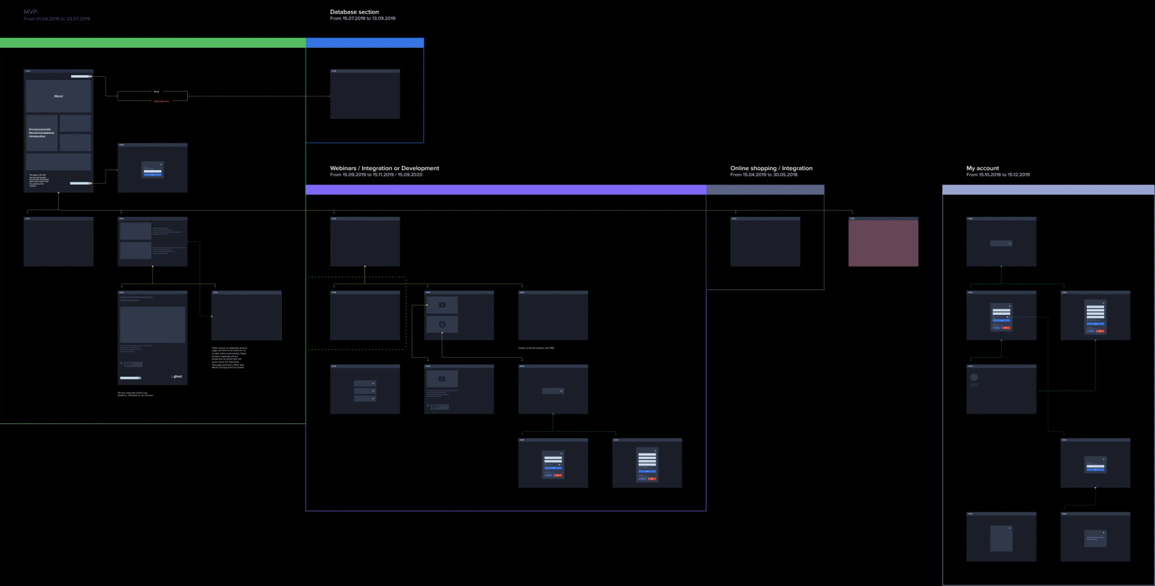Click date text "From 15.07.2019 to 13.09.2019"
1155x586 pixels.
coord(363,18)
